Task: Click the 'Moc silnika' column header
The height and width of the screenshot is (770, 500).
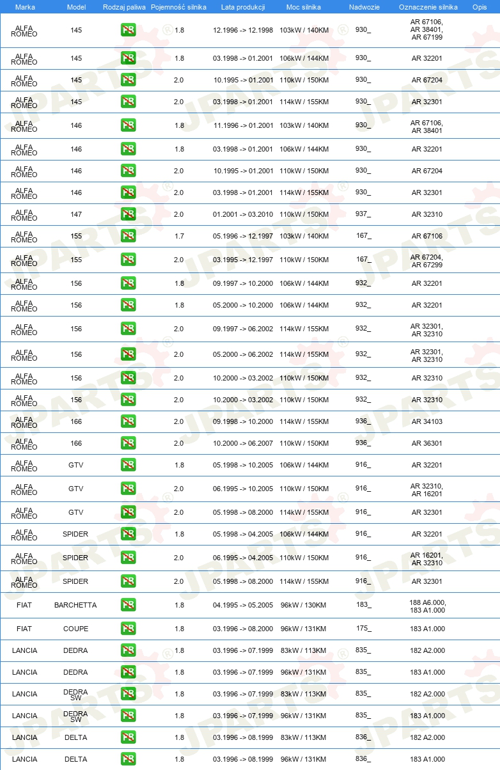Action: pyautogui.click(x=304, y=7)
